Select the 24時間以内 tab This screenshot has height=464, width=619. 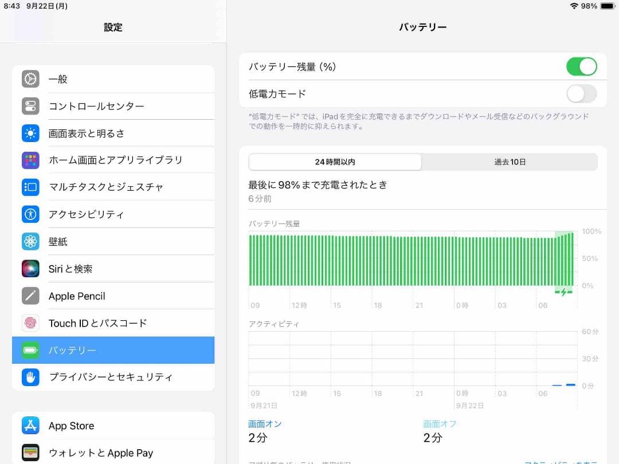335,162
